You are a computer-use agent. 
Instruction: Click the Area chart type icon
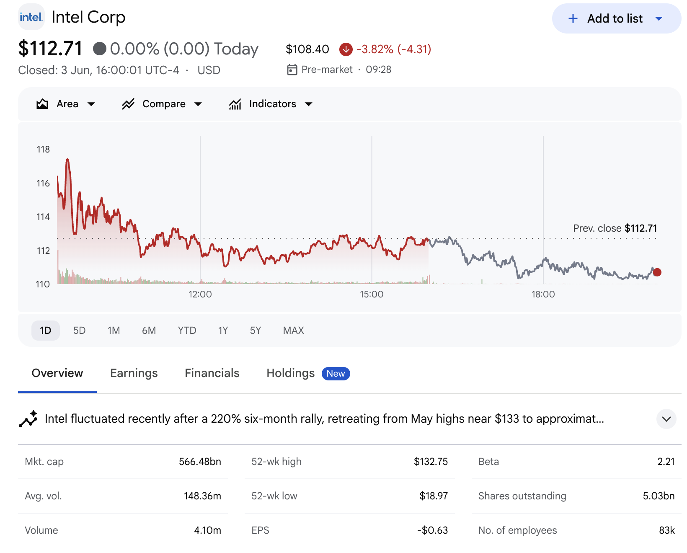[x=42, y=104]
